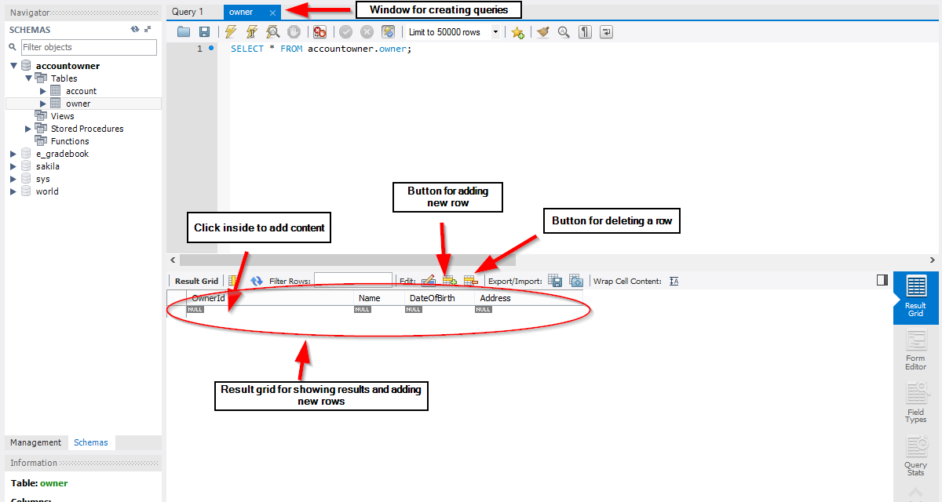Close the owner query tab
The image size is (942, 502).
(272, 13)
